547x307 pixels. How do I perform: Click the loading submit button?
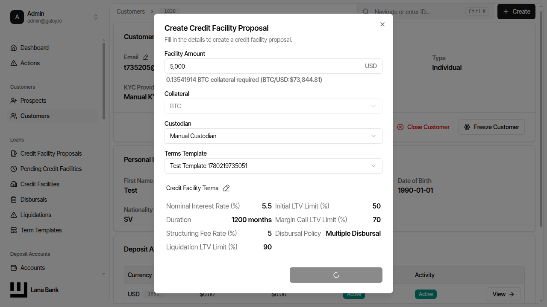coord(336,275)
